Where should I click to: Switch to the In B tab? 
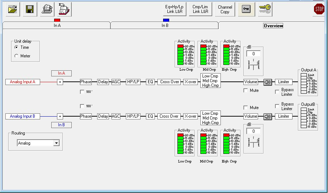(165, 25)
